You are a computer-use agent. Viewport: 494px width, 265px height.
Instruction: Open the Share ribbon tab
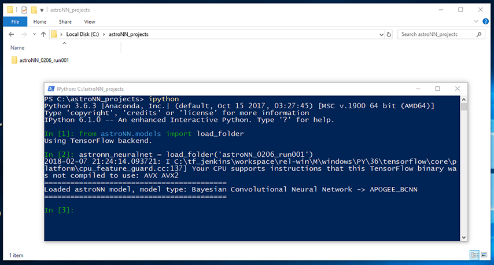65,22
